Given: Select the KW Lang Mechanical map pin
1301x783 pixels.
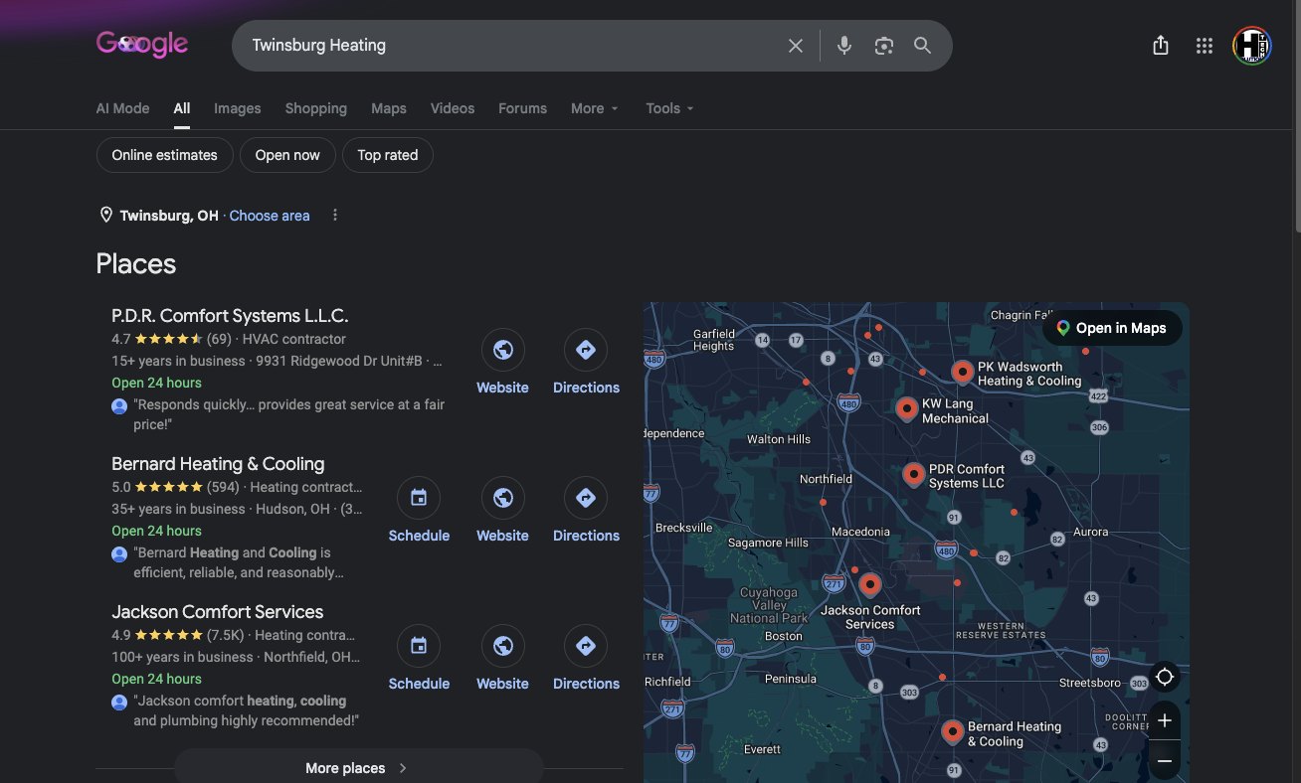Looking at the screenshot, I should (906, 408).
